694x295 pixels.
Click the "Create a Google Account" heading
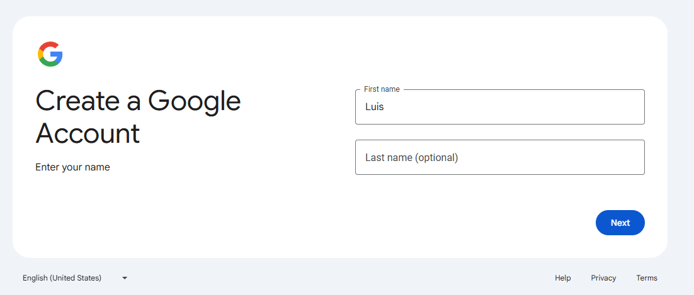point(138,117)
